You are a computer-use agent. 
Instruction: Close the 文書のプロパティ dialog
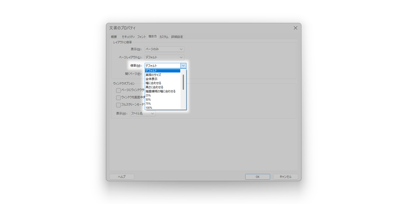point(295,28)
